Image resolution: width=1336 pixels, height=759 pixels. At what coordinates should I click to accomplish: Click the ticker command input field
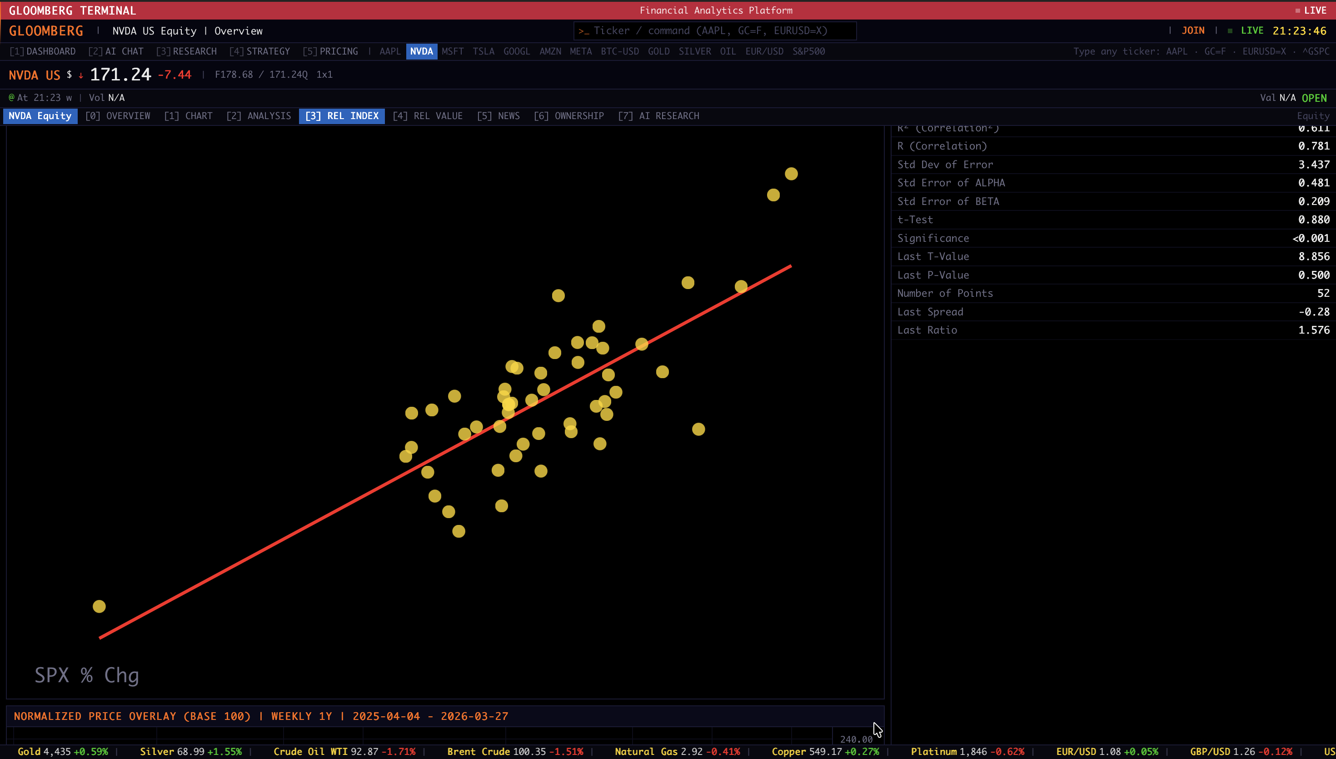pos(714,31)
